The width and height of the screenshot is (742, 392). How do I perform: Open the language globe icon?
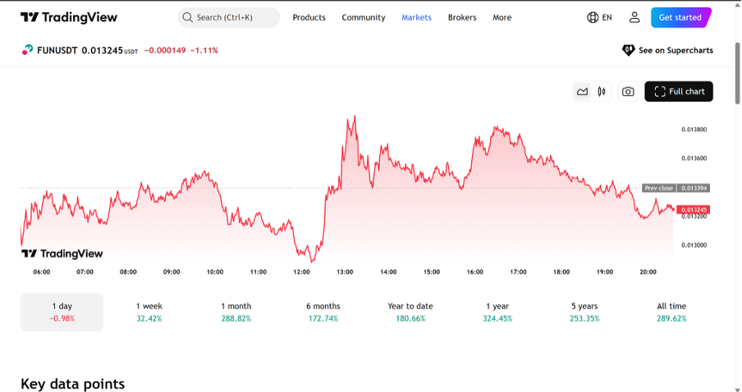tap(593, 17)
